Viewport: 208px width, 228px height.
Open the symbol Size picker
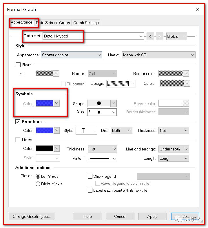[102, 112]
